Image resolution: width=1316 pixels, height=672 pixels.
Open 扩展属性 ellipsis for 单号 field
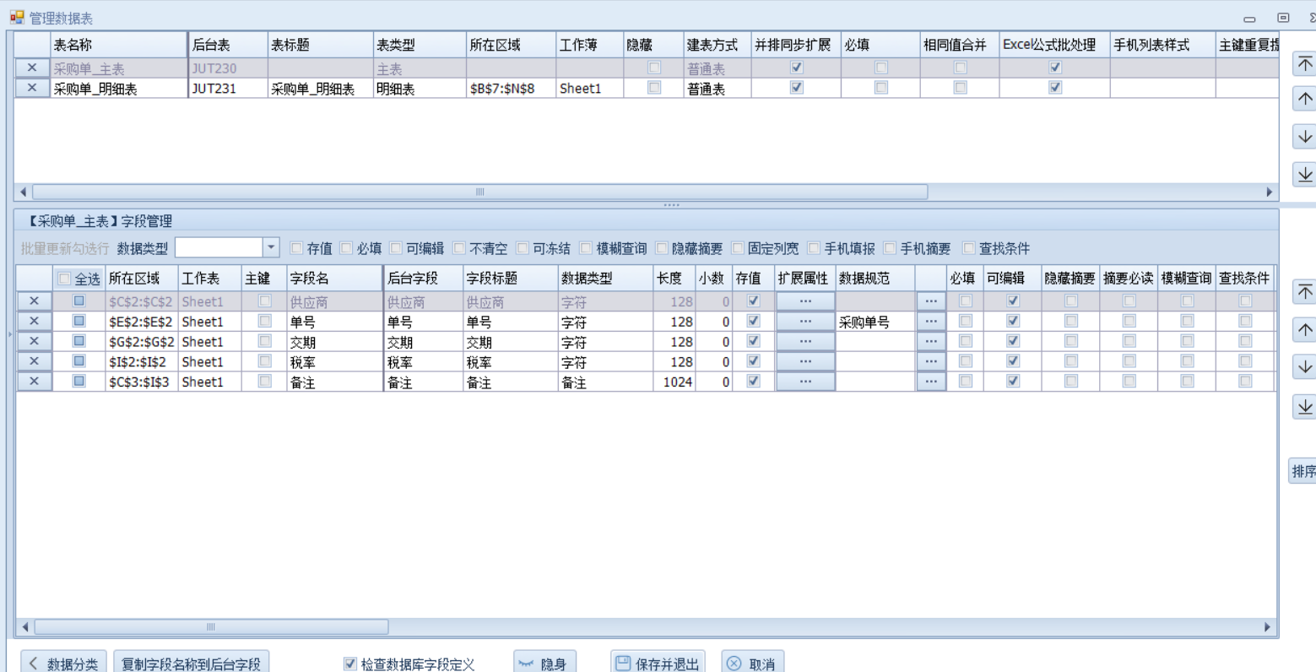[805, 322]
